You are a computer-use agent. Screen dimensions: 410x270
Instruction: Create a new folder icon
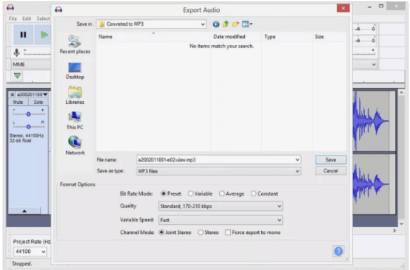[235, 24]
